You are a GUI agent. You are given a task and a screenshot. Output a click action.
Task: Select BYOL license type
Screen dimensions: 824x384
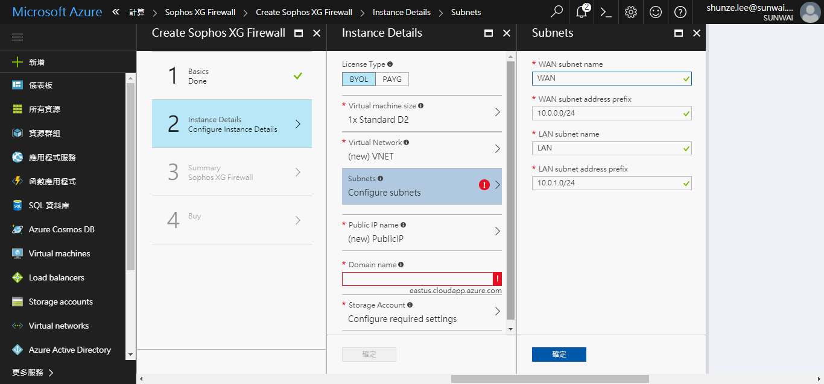(x=359, y=79)
